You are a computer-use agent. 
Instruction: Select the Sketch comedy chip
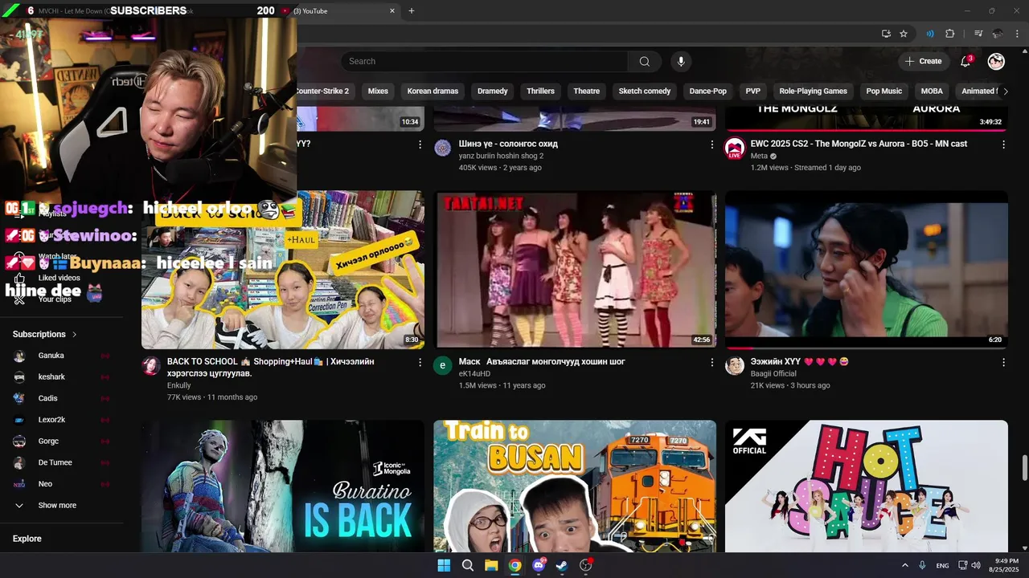point(644,91)
